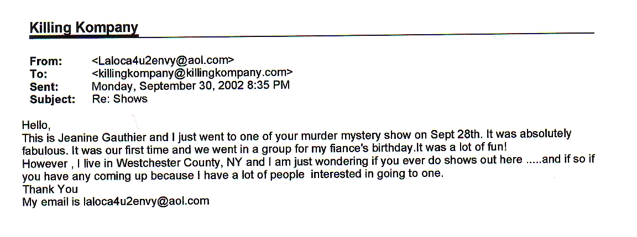Click the sender address Laloca4u2envy@aol.com
Image resolution: width=637 pixels, height=237 pixels.
tap(163, 61)
